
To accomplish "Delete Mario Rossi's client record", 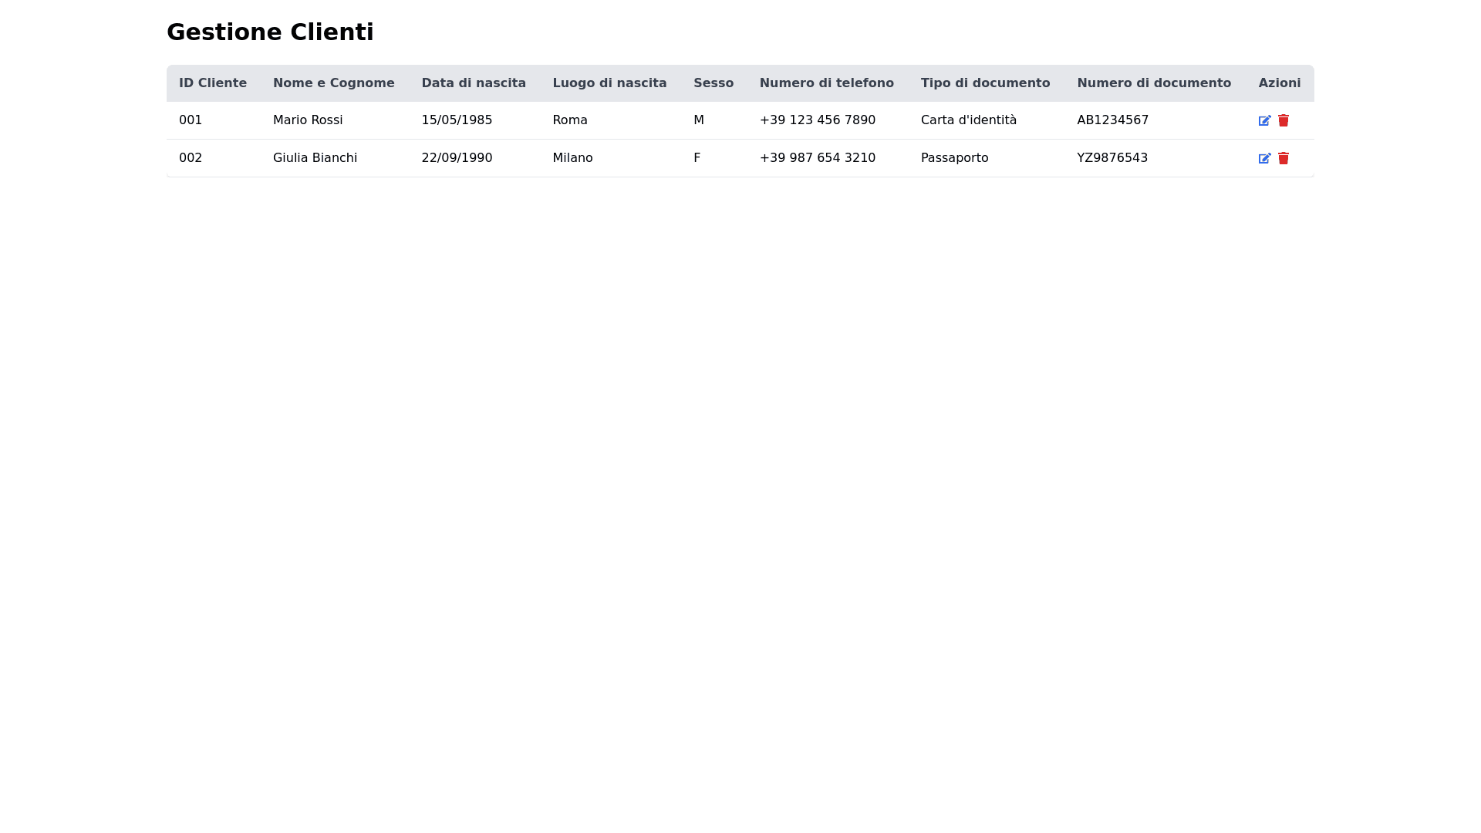I will click(x=1284, y=120).
